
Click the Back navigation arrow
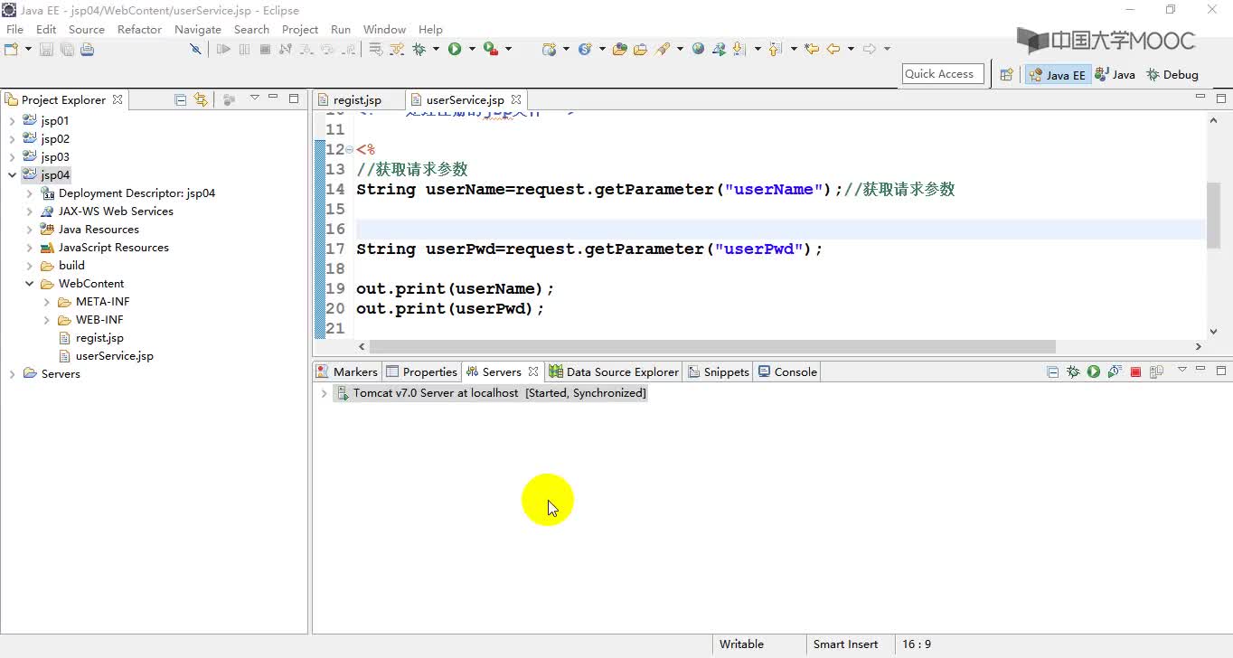click(x=833, y=49)
